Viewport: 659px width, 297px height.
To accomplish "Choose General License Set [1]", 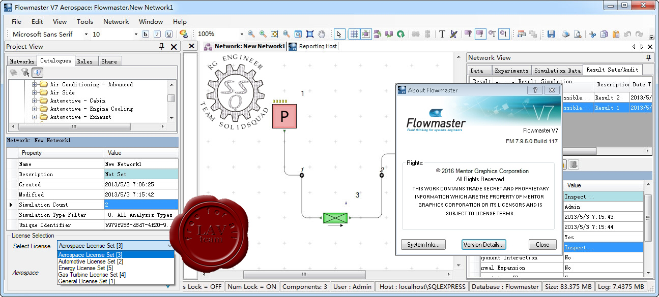I will 116,281.
